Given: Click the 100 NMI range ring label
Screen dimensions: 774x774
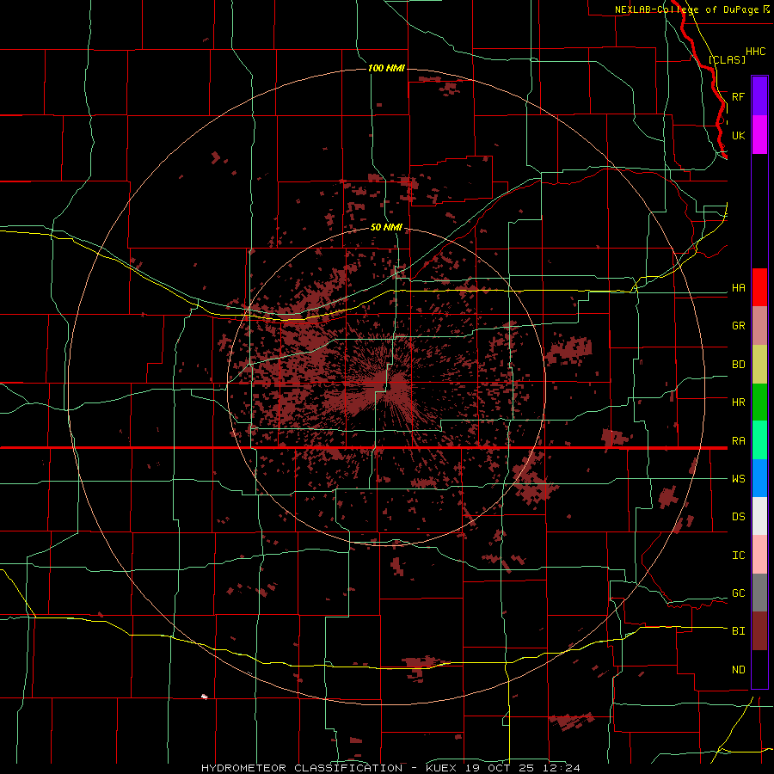Looking at the screenshot, I should pos(386,68).
